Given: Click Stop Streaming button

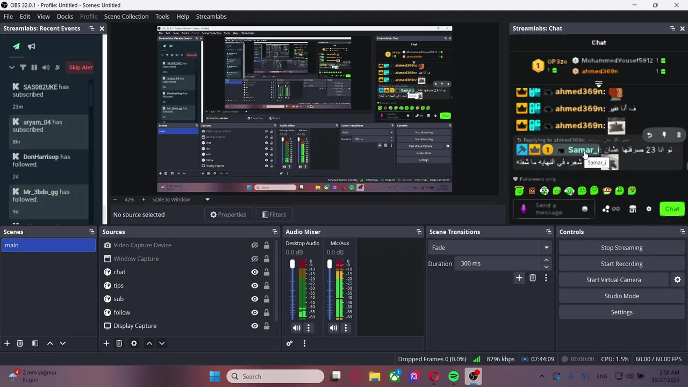Looking at the screenshot, I should coord(622,248).
